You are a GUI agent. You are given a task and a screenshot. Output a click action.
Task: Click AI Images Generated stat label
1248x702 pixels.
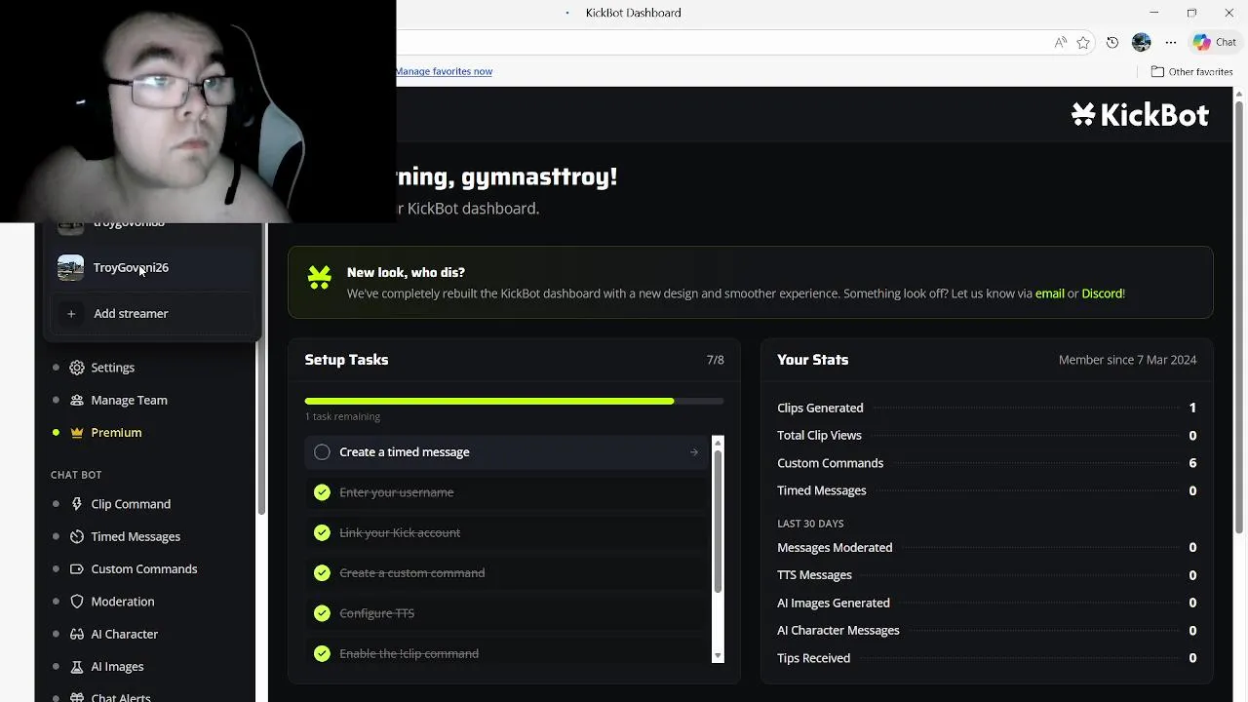pyautogui.click(x=834, y=603)
